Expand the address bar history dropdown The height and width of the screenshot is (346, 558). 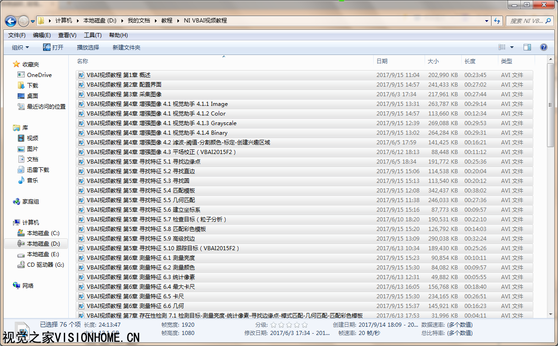486,21
